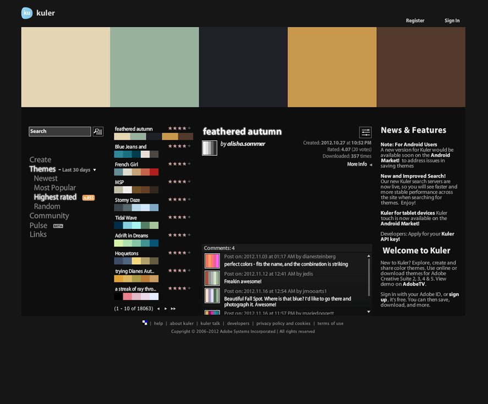Viewport: 488px width, 404px height.
Task: Click the Pulse BETA badge
Action: tap(58, 226)
